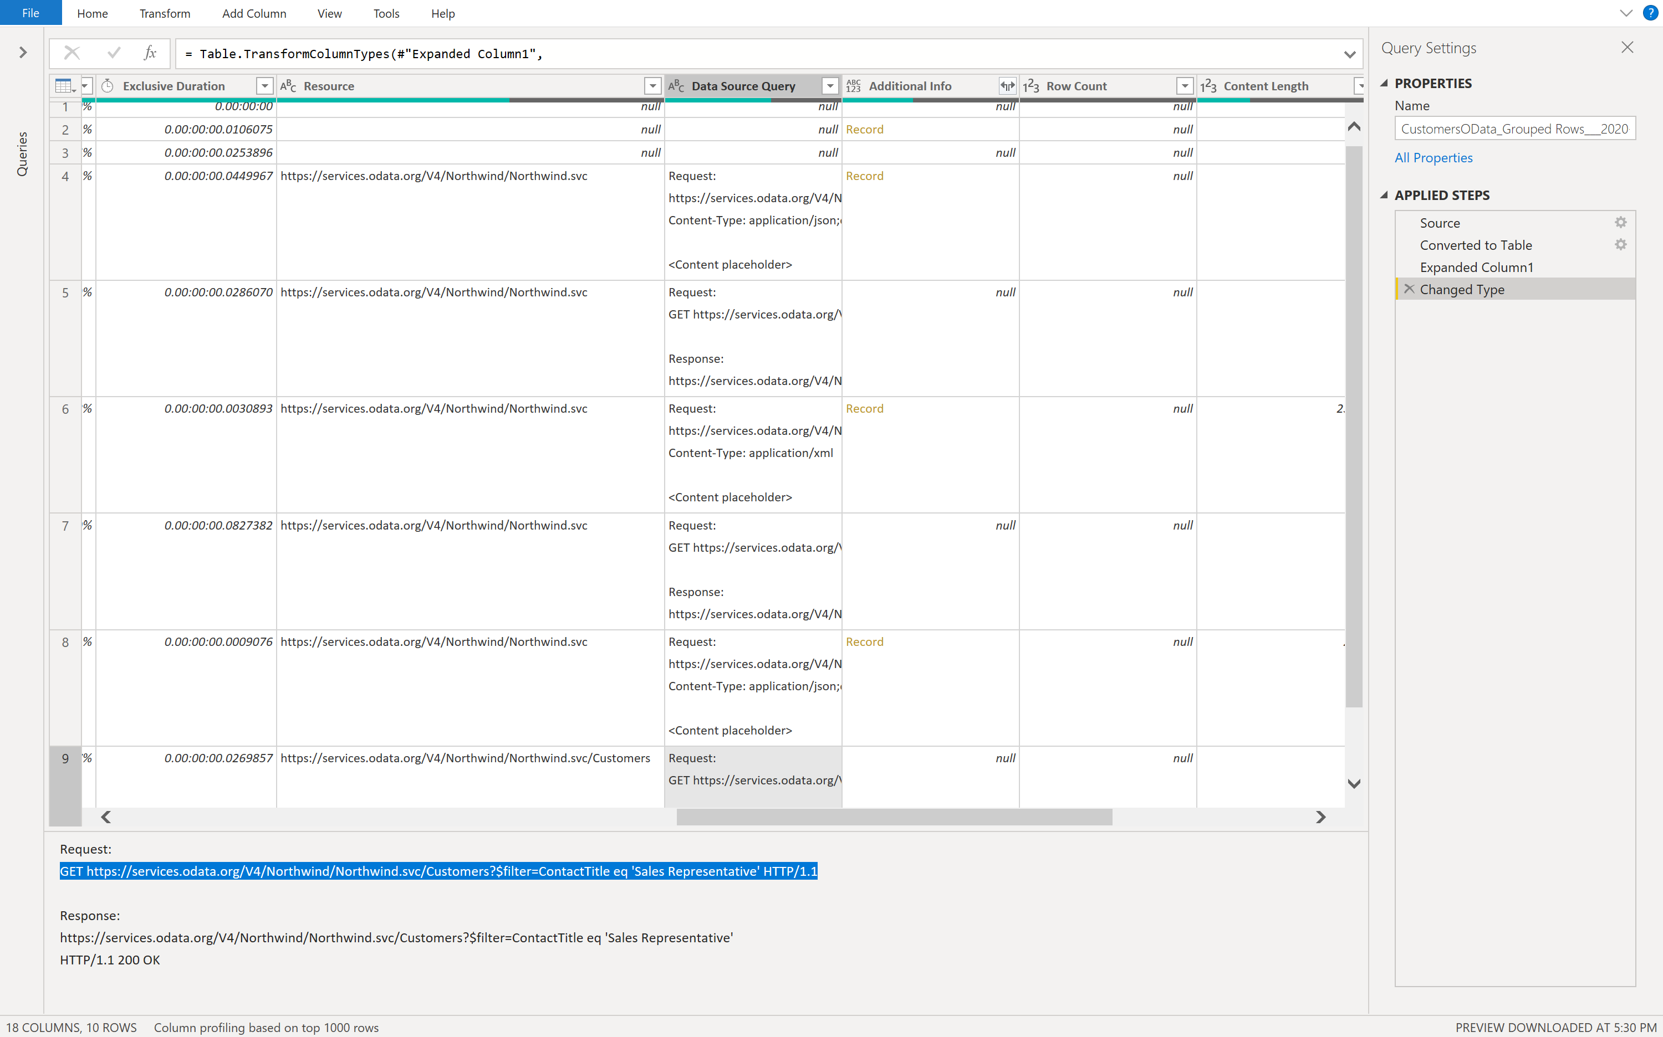Click the formula bar expand arrow

[x=1350, y=54]
